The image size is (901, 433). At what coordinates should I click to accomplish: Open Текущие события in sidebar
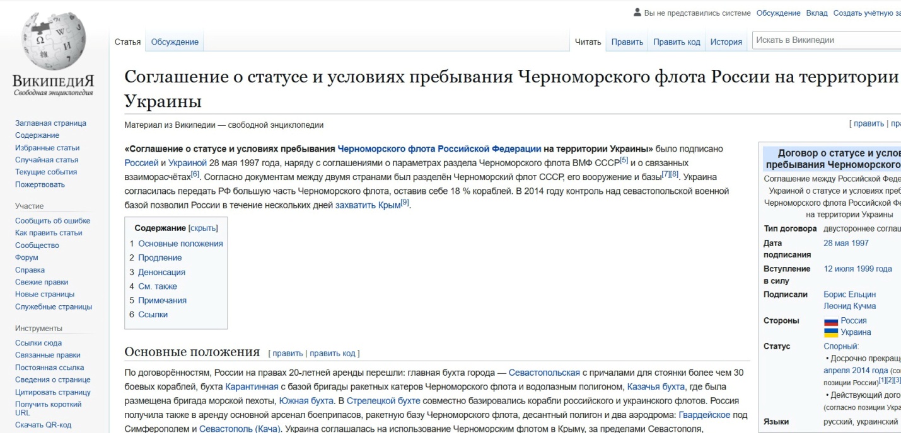point(46,172)
